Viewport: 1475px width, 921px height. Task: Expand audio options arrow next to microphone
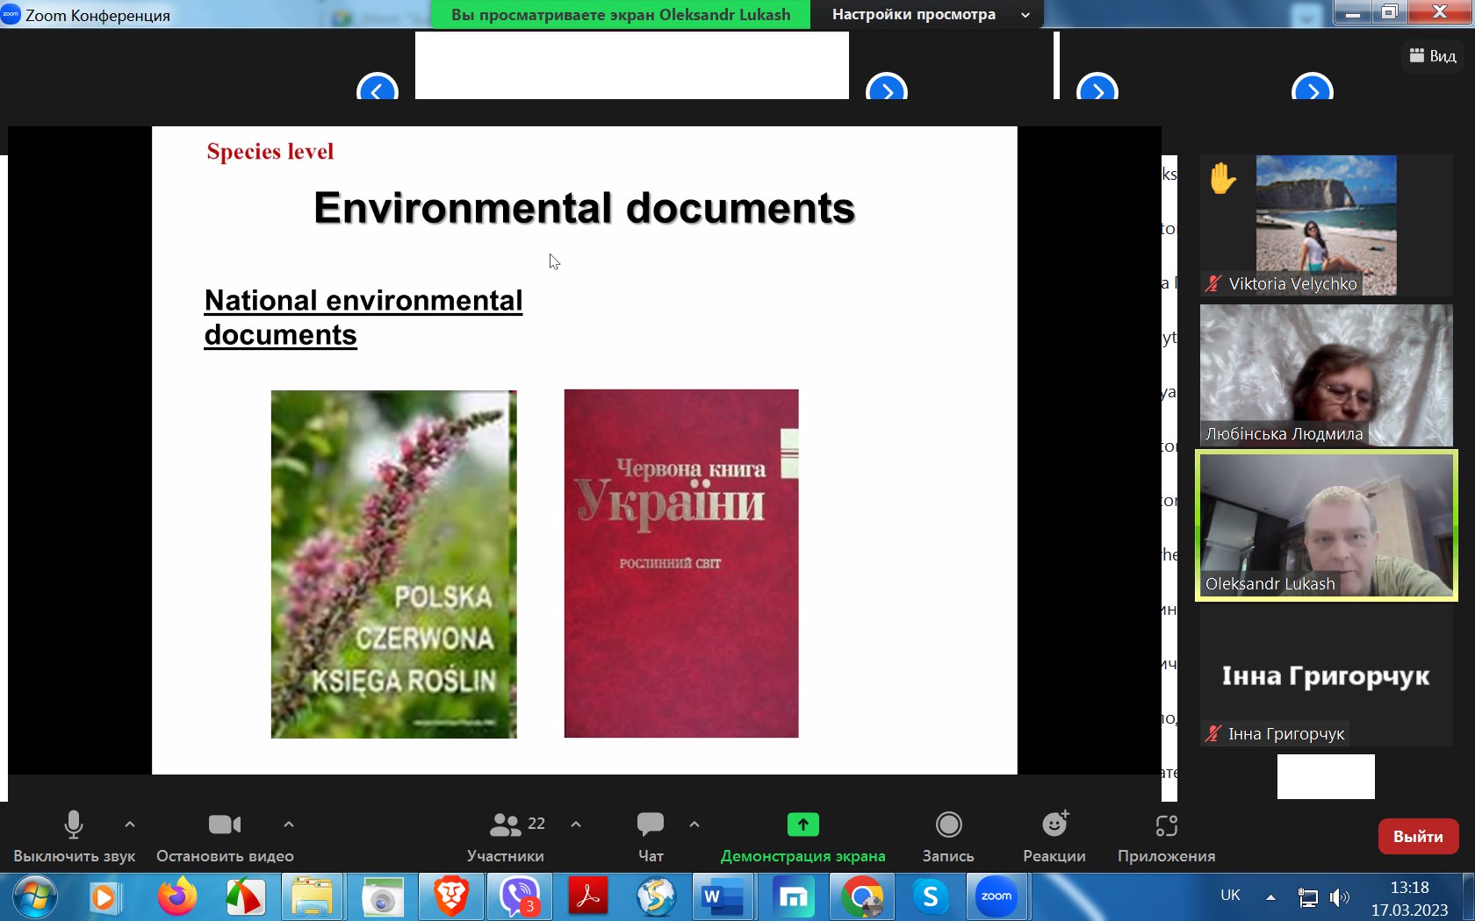[130, 825]
